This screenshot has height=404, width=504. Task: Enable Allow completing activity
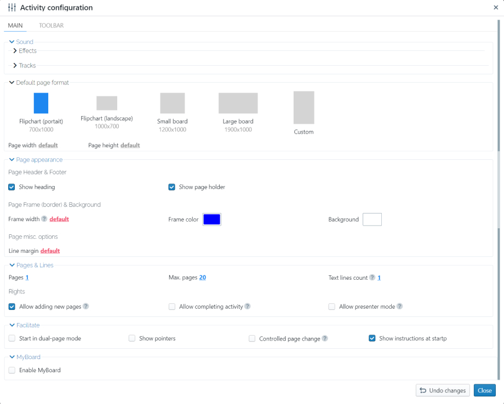172,307
